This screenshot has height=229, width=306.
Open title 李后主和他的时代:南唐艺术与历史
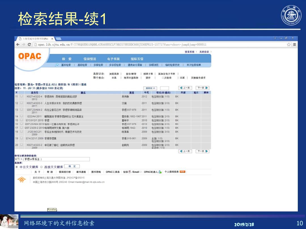point(63,132)
